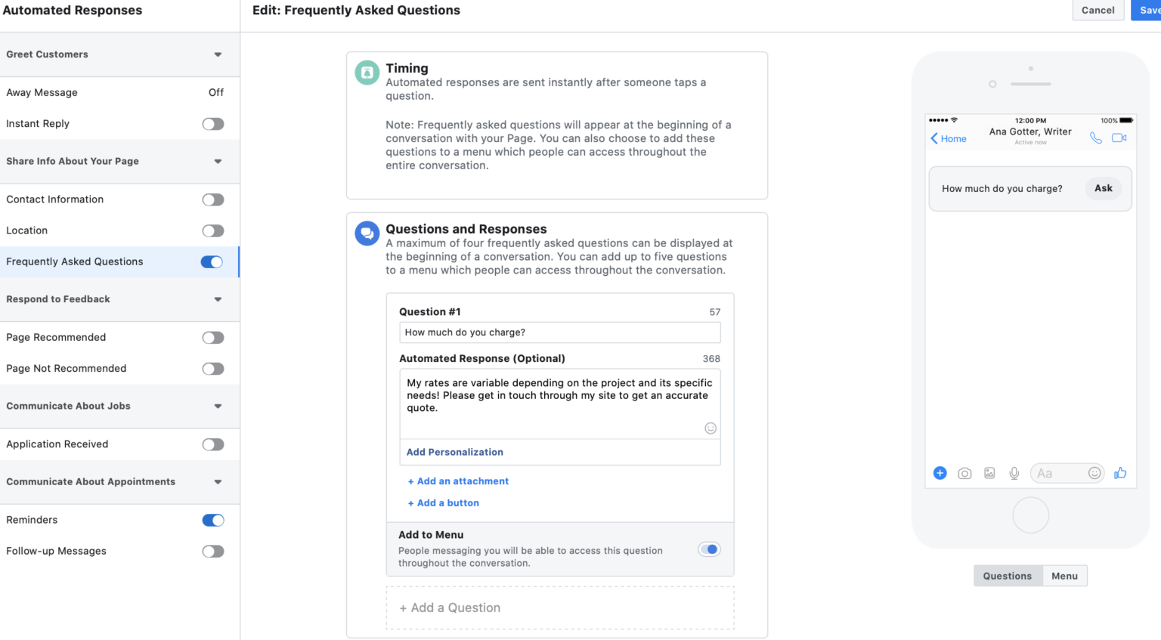Viewport: 1161px width, 640px height.
Task: Select Page Not Recommended label in sidebar
Action: (x=67, y=369)
